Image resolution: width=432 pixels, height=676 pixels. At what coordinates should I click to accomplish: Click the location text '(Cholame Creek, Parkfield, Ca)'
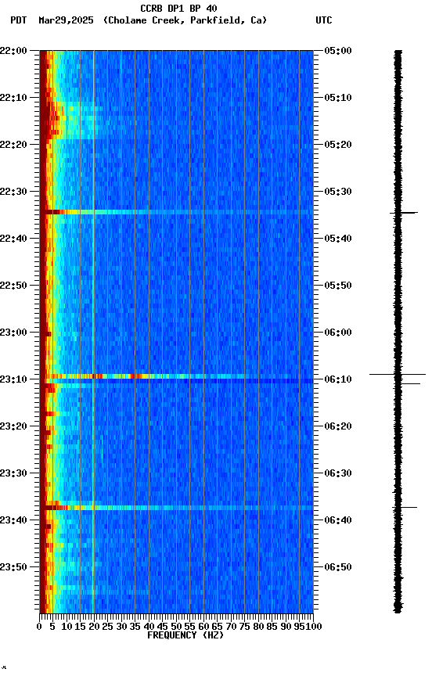[185, 20]
